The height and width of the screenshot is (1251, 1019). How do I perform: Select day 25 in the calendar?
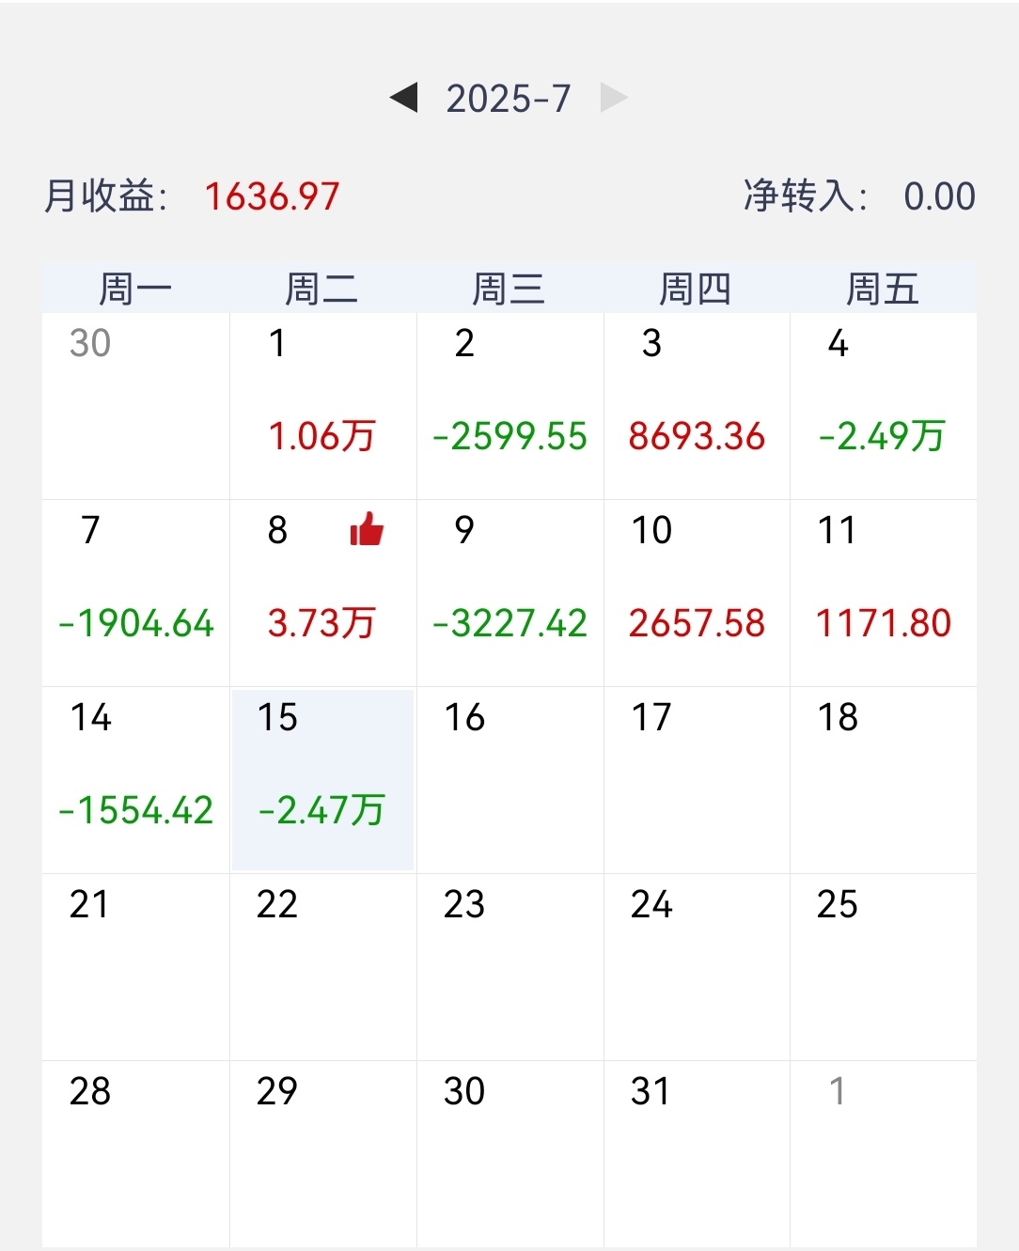click(884, 967)
